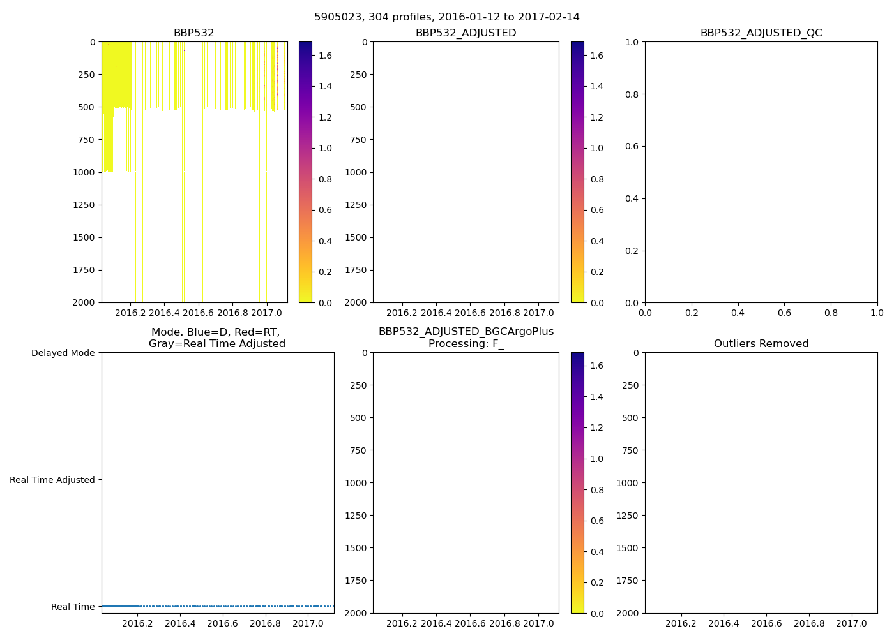This screenshot has width=894, height=638.
Task: Click the 'Real Time' y-axis label
Action: [x=73, y=607]
